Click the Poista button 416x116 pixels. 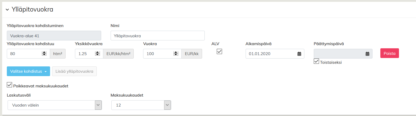(x=389, y=53)
